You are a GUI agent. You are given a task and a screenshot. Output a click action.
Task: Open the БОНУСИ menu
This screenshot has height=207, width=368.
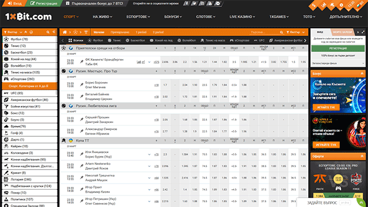point(173,17)
